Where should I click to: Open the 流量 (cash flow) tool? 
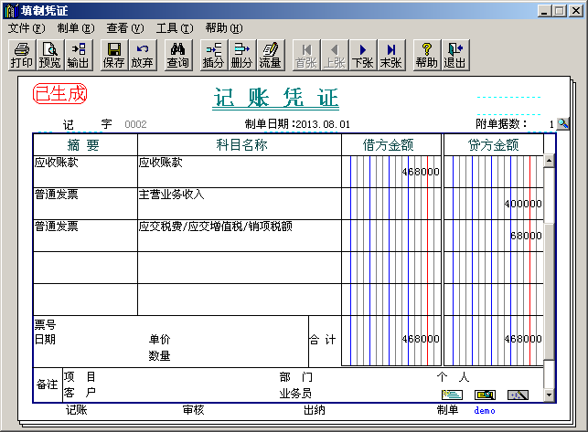(271, 55)
